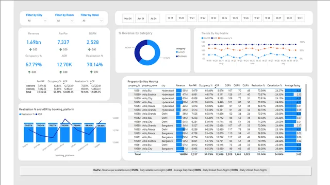Image resolution: width=330 pixels, height=185 pixels.
Task: Select week W 25 slicer button
Action: coord(235,18)
